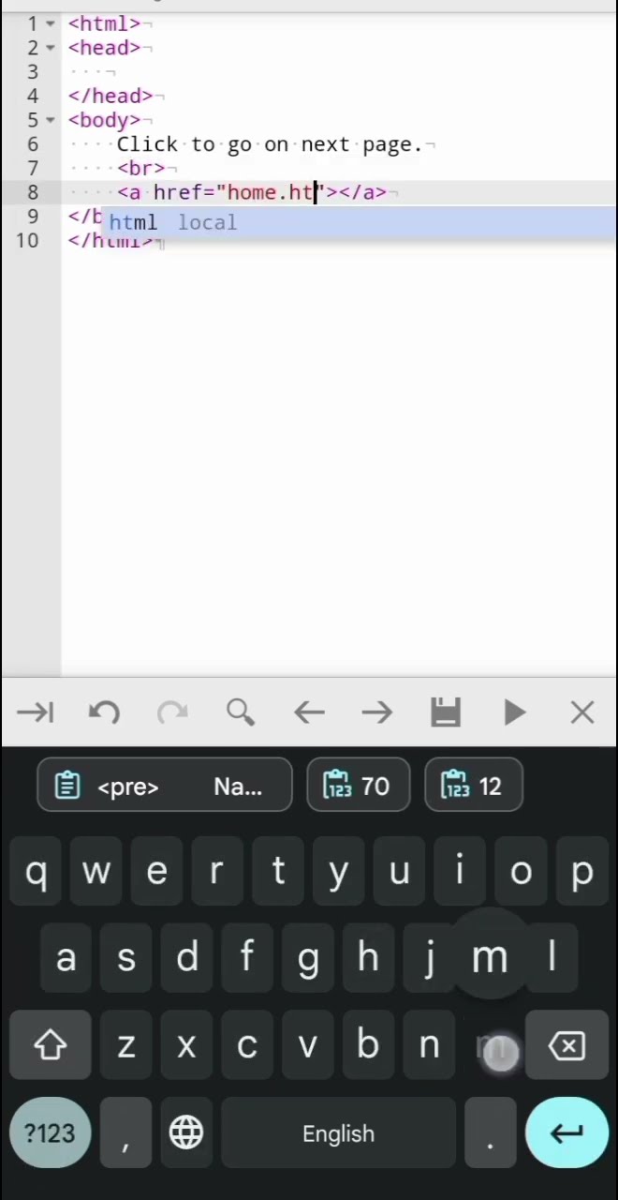
Task: Fold the body tag on line 5
Action: click(51, 120)
